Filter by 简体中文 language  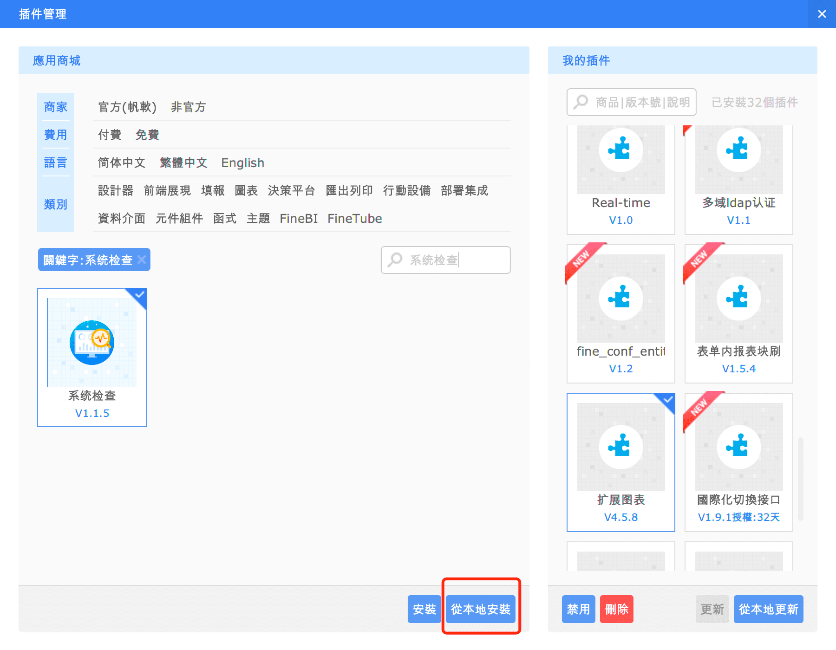122,163
